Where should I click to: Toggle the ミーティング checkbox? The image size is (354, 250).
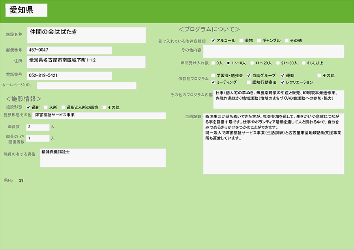[x=214, y=82]
